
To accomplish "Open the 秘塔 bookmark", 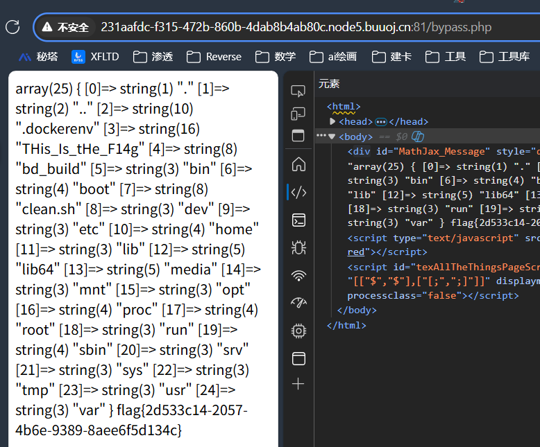I will (38, 57).
